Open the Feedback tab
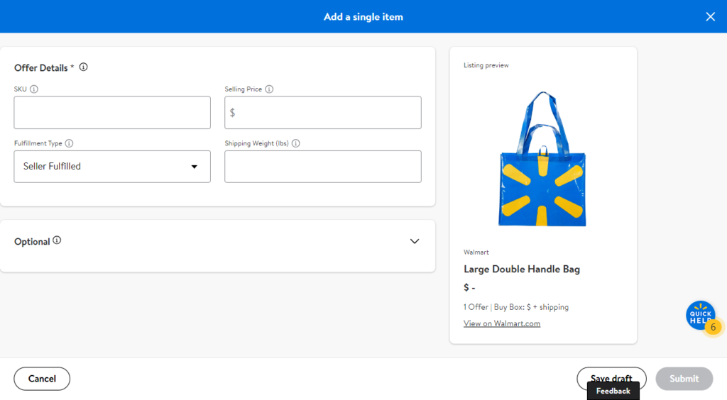Viewport: 727px width, 400px height. 613,391
